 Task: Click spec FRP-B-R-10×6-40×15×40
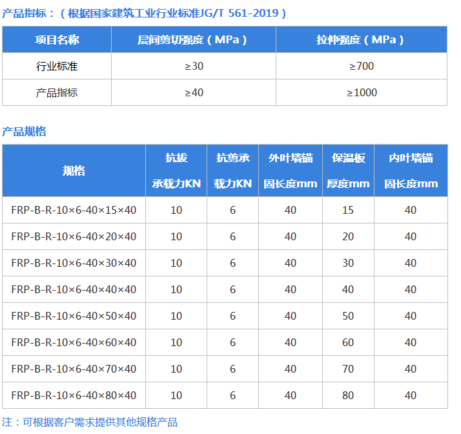coord(74,210)
